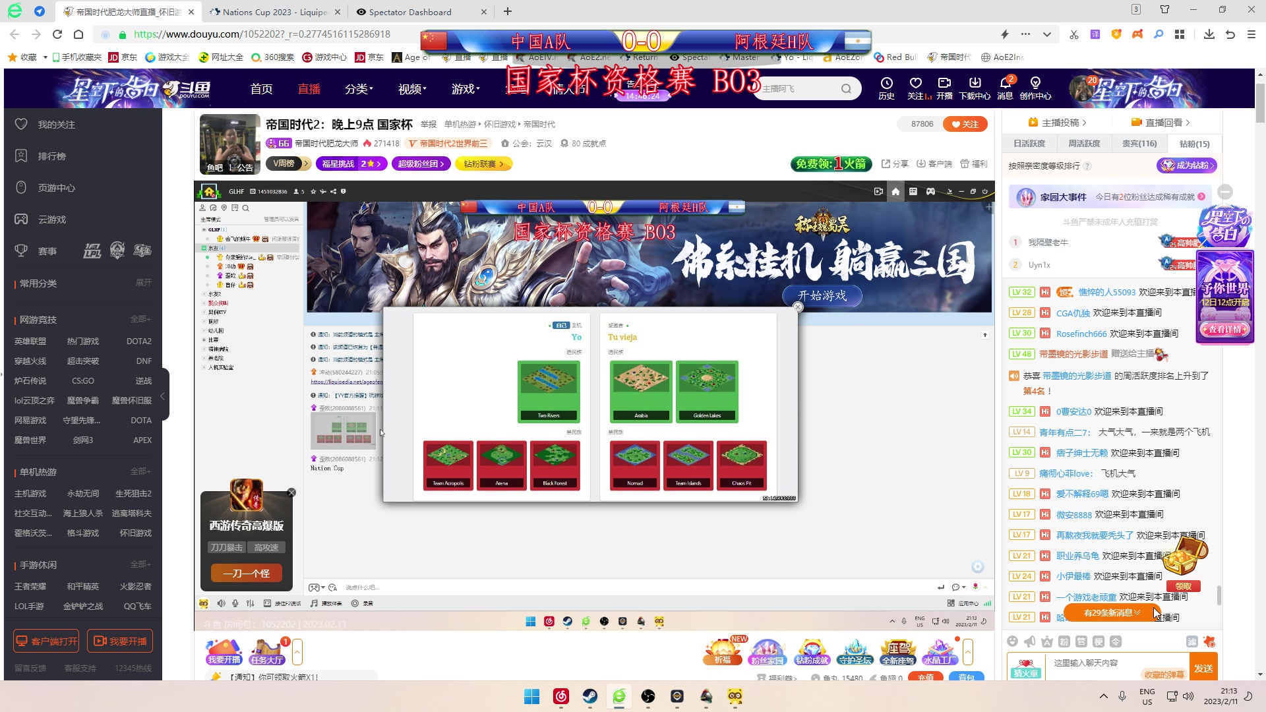This screenshot has height=712, width=1266.
Task: Switch to the 贵宾(116) tab
Action: coord(1139,144)
